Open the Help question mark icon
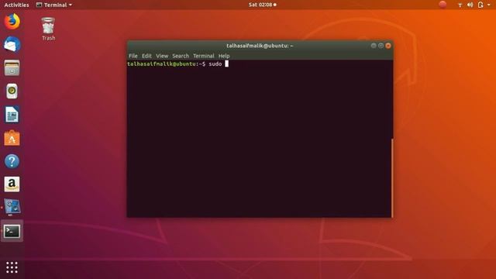496x279 pixels. click(12, 161)
